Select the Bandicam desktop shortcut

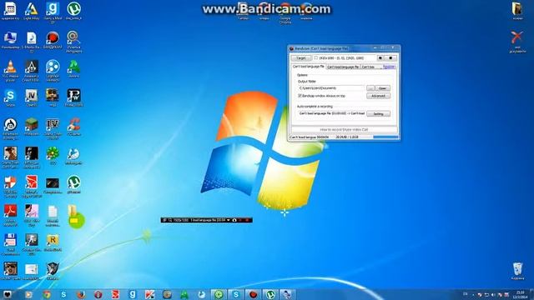point(53,40)
